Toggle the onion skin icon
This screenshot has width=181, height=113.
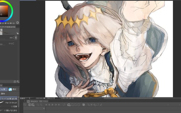click(84, 105)
